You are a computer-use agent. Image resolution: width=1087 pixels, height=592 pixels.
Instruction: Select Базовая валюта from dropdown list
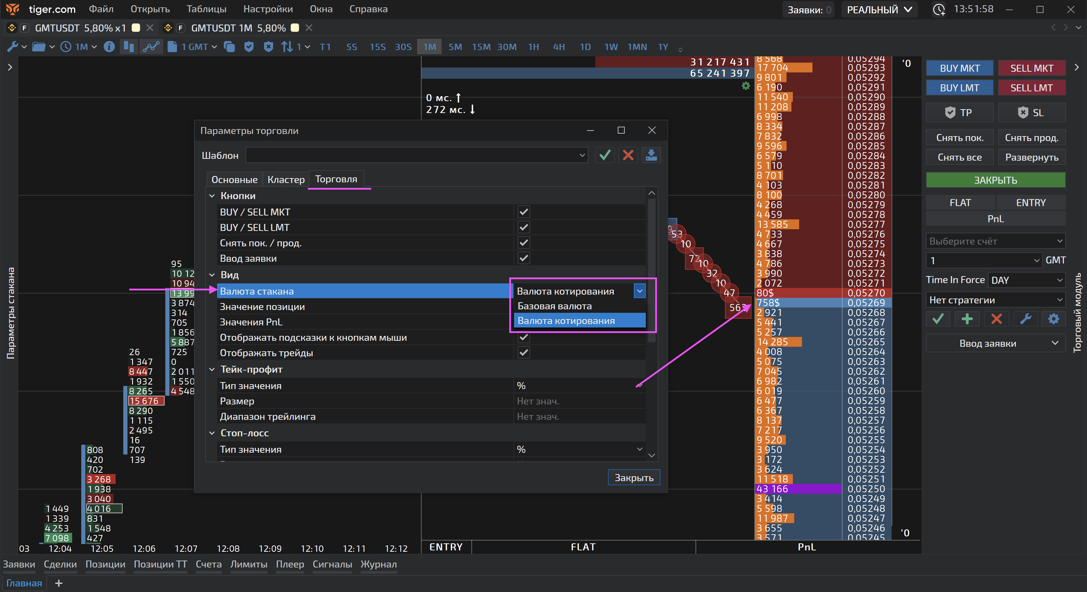[x=554, y=306]
